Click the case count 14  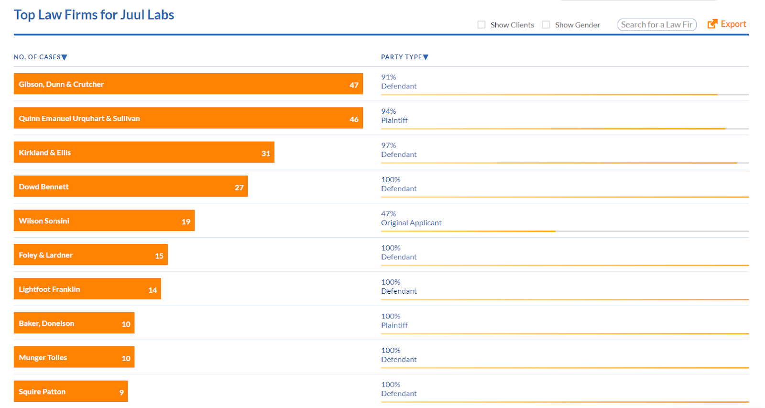[x=153, y=290]
